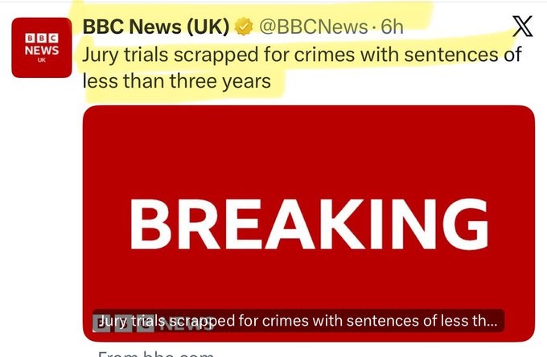Click the final 'G' in BREAKING
This screenshot has height=357, width=547.
pos(463,223)
